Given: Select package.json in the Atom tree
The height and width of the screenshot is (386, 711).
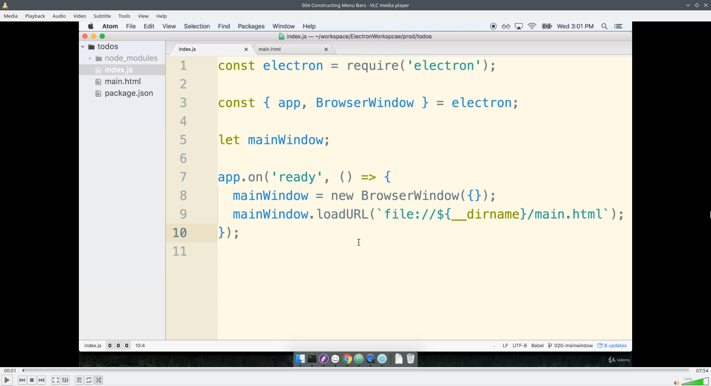Looking at the screenshot, I should click(129, 93).
